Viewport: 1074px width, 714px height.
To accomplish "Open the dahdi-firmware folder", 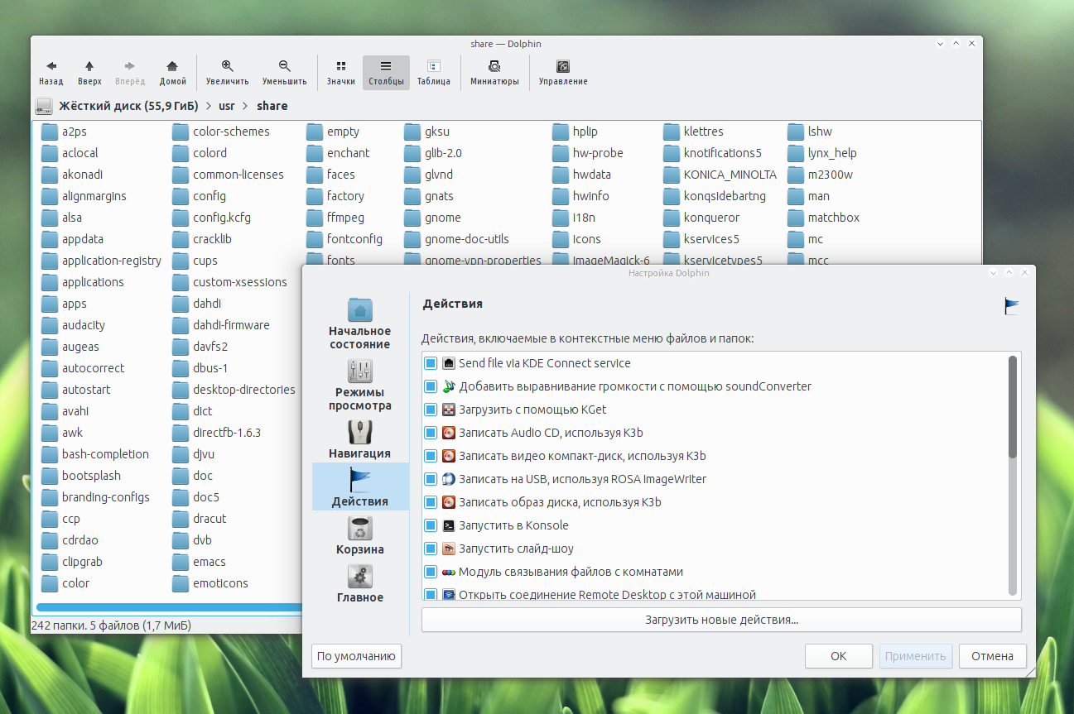I will click(231, 325).
